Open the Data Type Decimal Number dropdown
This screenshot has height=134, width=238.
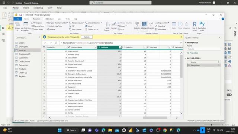click(57, 23)
